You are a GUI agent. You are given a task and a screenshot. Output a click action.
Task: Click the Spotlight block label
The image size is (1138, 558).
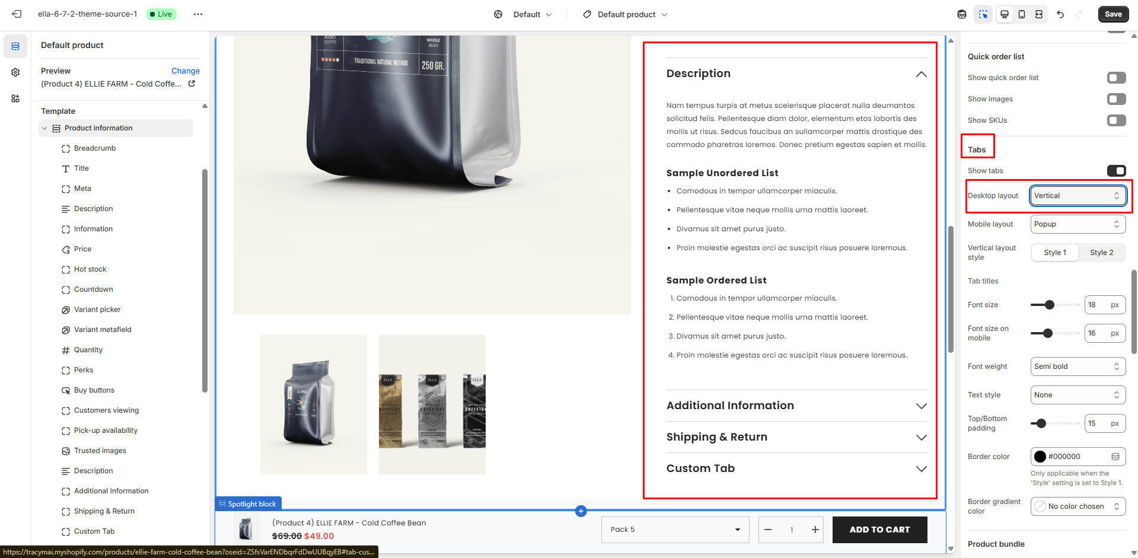tap(248, 503)
